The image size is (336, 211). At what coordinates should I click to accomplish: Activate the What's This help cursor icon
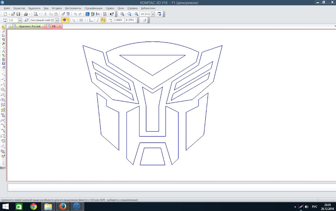112,14
